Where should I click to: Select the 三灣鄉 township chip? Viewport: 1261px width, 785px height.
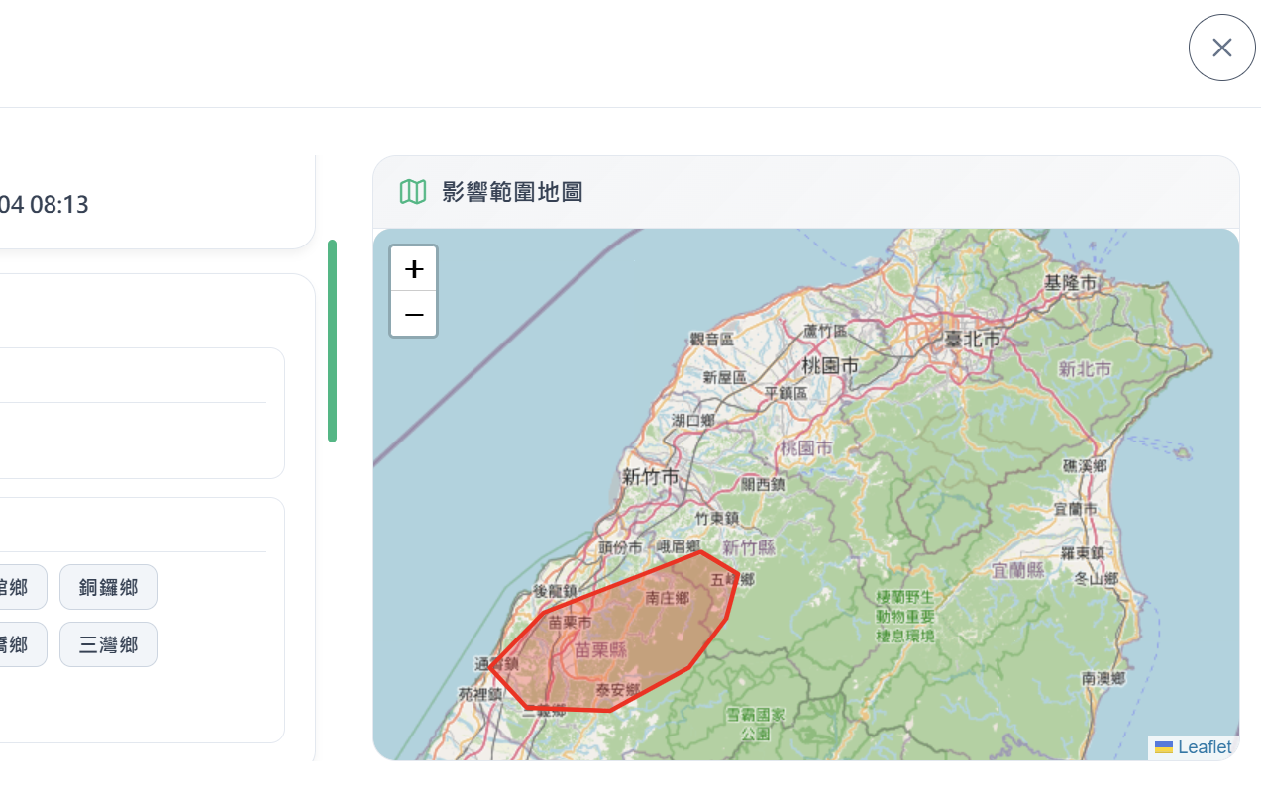[108, 644]
